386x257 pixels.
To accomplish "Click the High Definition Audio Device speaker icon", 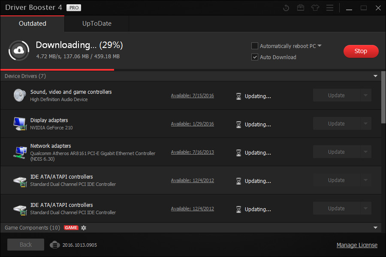I will pos(20,95).
